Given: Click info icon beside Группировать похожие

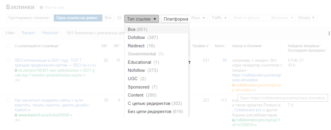Looking at the screenshot, I should pos(50,18).
